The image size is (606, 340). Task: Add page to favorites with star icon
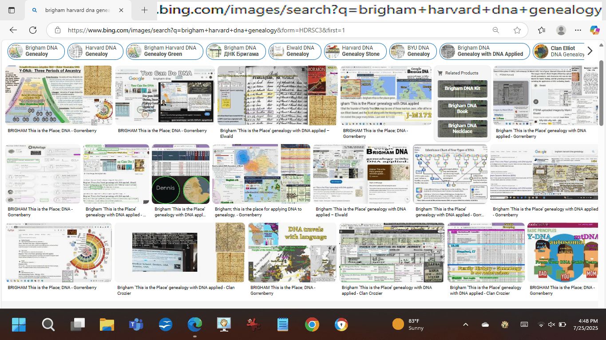click(517, 30)
